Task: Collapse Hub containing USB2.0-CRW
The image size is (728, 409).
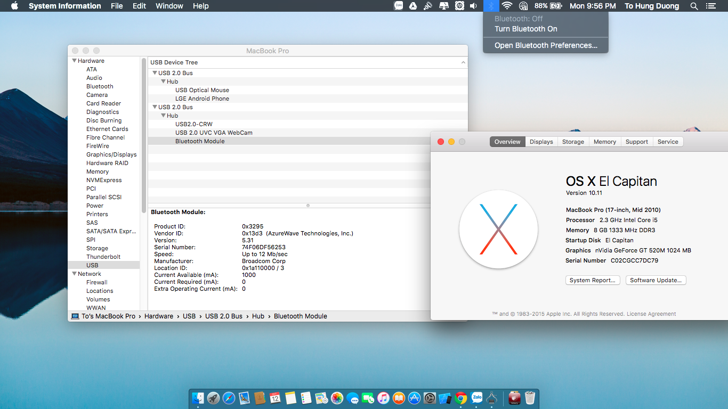Action: (163, 116)
